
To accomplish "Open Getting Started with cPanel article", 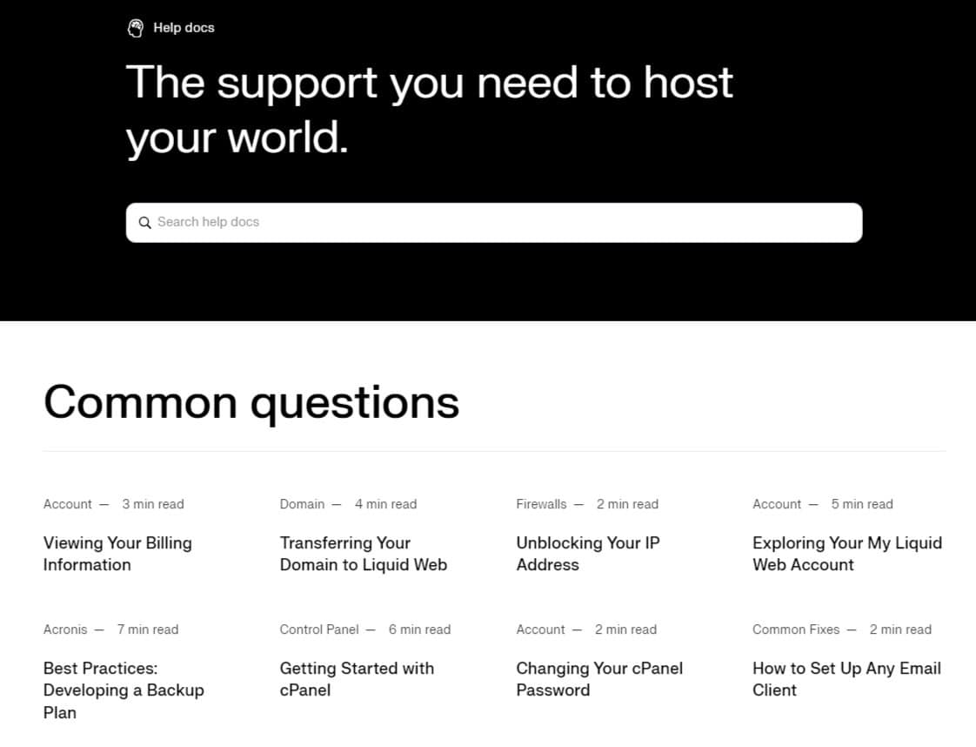I will 357,679.
